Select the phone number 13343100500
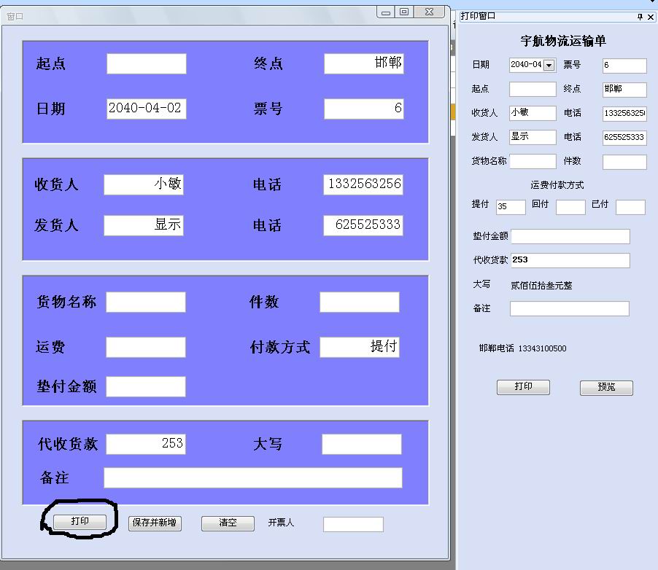Screen dimensions: 658x570 pyautogui.click(x=543, y=348)
